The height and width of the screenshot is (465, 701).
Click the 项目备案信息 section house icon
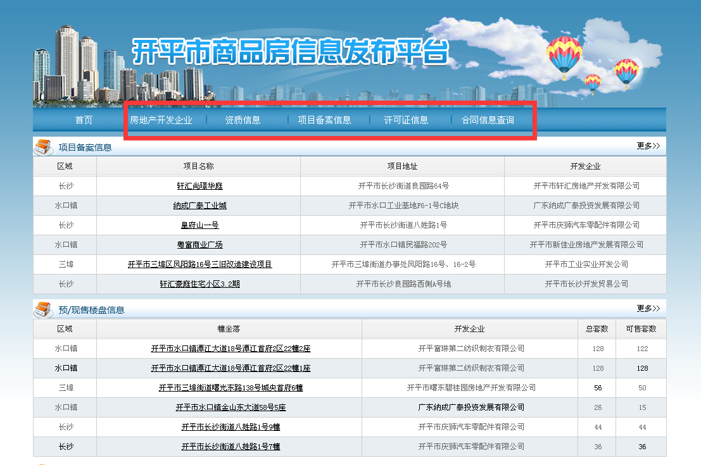point(43,147)
